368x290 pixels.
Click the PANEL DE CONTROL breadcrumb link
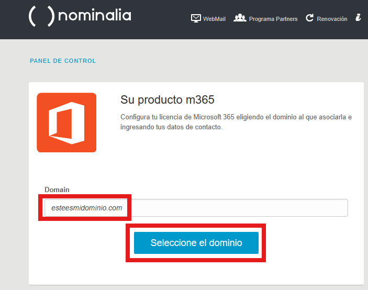63,61
